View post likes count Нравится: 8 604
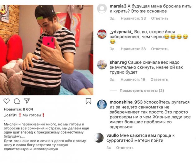 point(18,109)
